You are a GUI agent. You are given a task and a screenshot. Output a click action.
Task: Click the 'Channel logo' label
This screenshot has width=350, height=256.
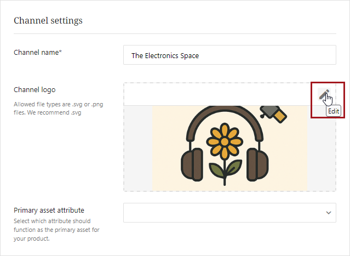tap(35, 89)
